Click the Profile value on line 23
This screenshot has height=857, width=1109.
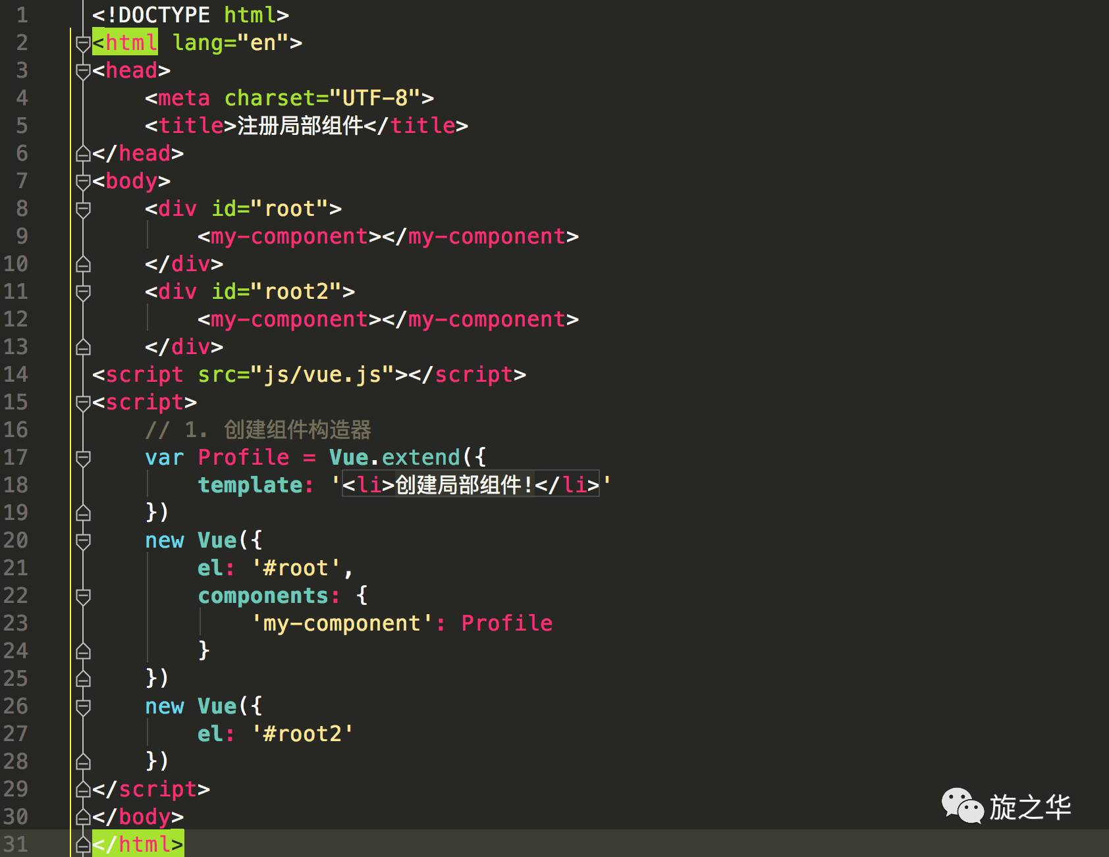pyautogui.click(x=507, y=623)
